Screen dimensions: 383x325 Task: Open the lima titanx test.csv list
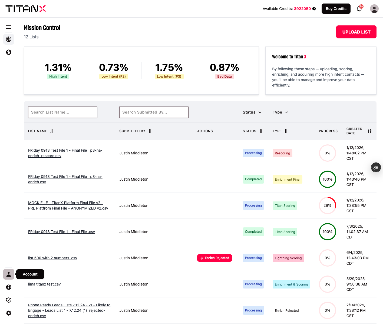pos(44,284)
